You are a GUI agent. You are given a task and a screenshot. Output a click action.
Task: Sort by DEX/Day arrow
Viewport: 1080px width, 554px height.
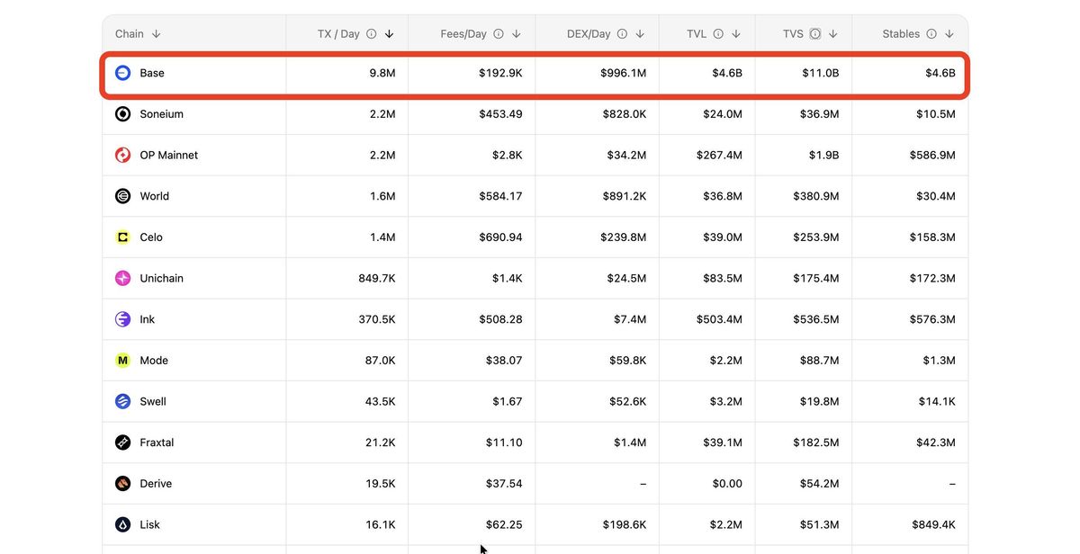(x=640, y=34)
